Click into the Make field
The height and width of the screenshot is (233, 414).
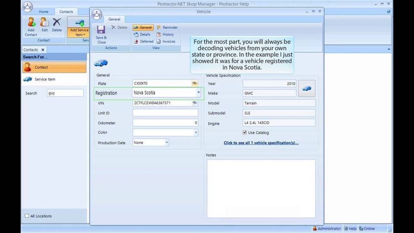[269, 93]
